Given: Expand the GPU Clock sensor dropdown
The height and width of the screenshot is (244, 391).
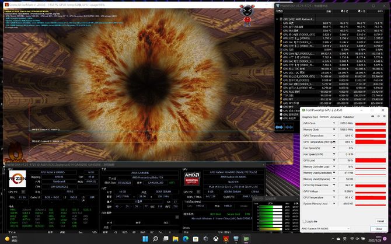Looking at the screenshot, I should click(335, 124).
